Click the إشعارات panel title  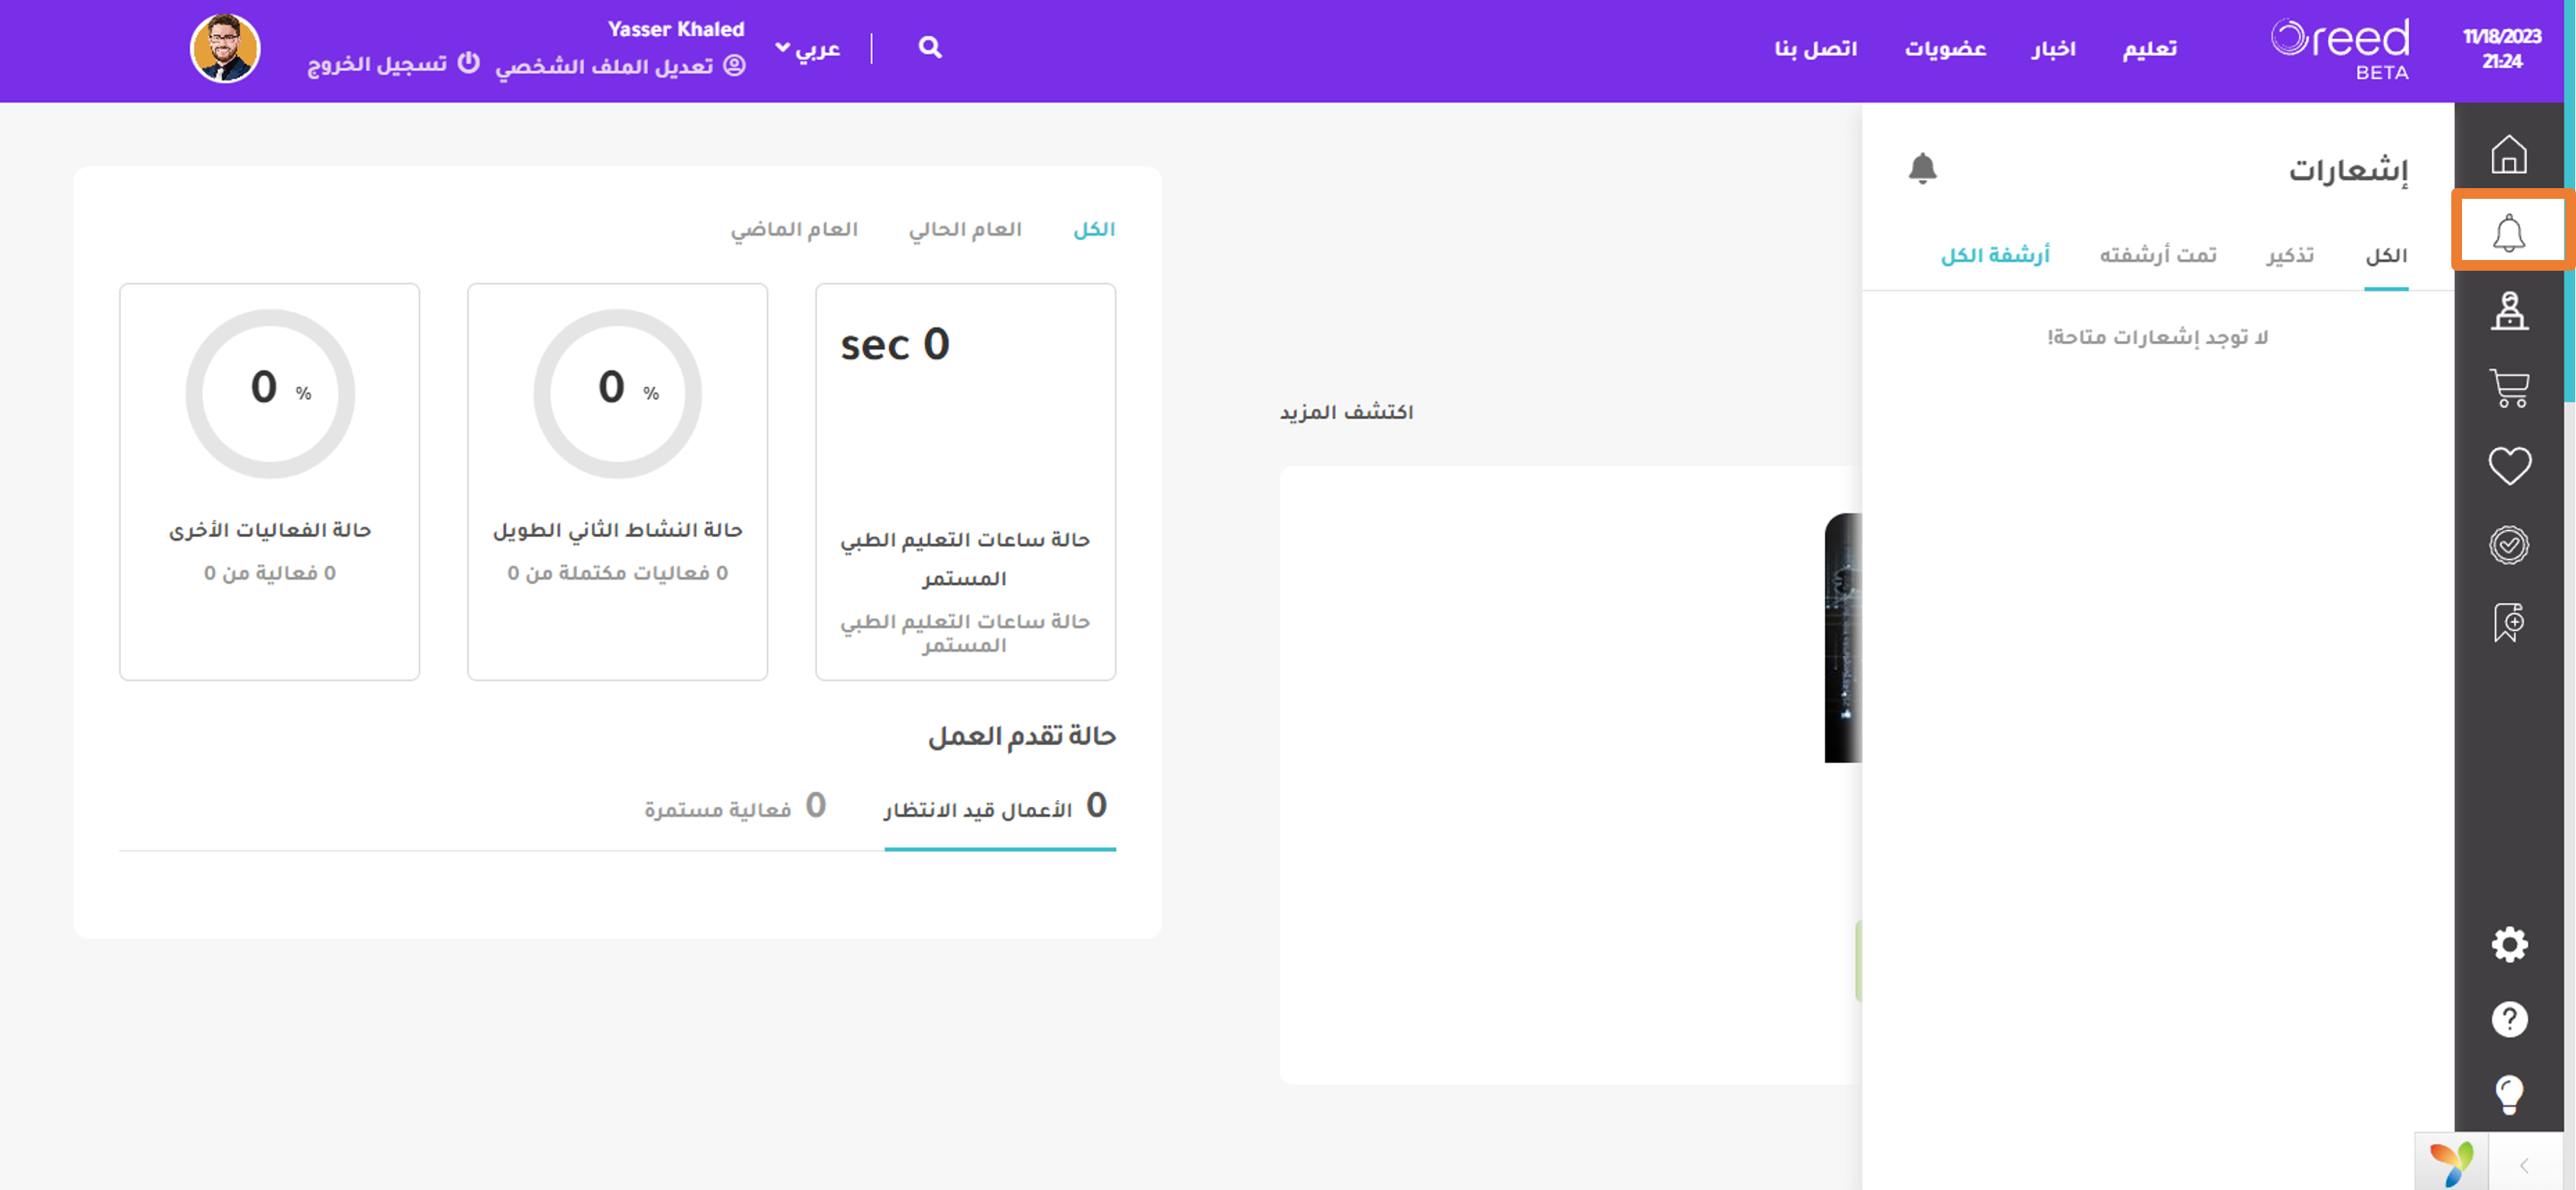coord(2348,170)
